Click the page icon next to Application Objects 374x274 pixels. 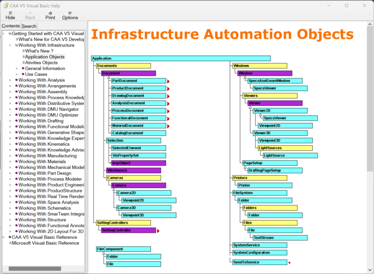[23, 57]
